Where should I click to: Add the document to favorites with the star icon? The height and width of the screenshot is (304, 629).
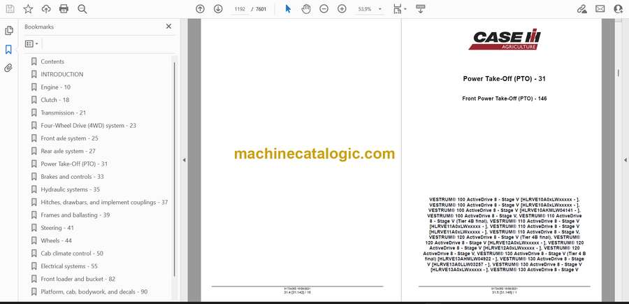click(x=28, y=9)
